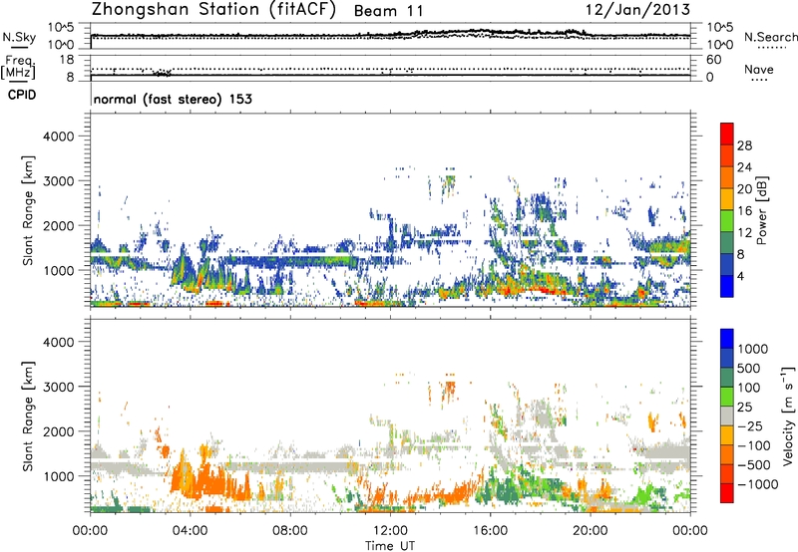Click the 'N.Sky' legend label
The width and height of the screenshot is (798, 552).
coord(19,37)
